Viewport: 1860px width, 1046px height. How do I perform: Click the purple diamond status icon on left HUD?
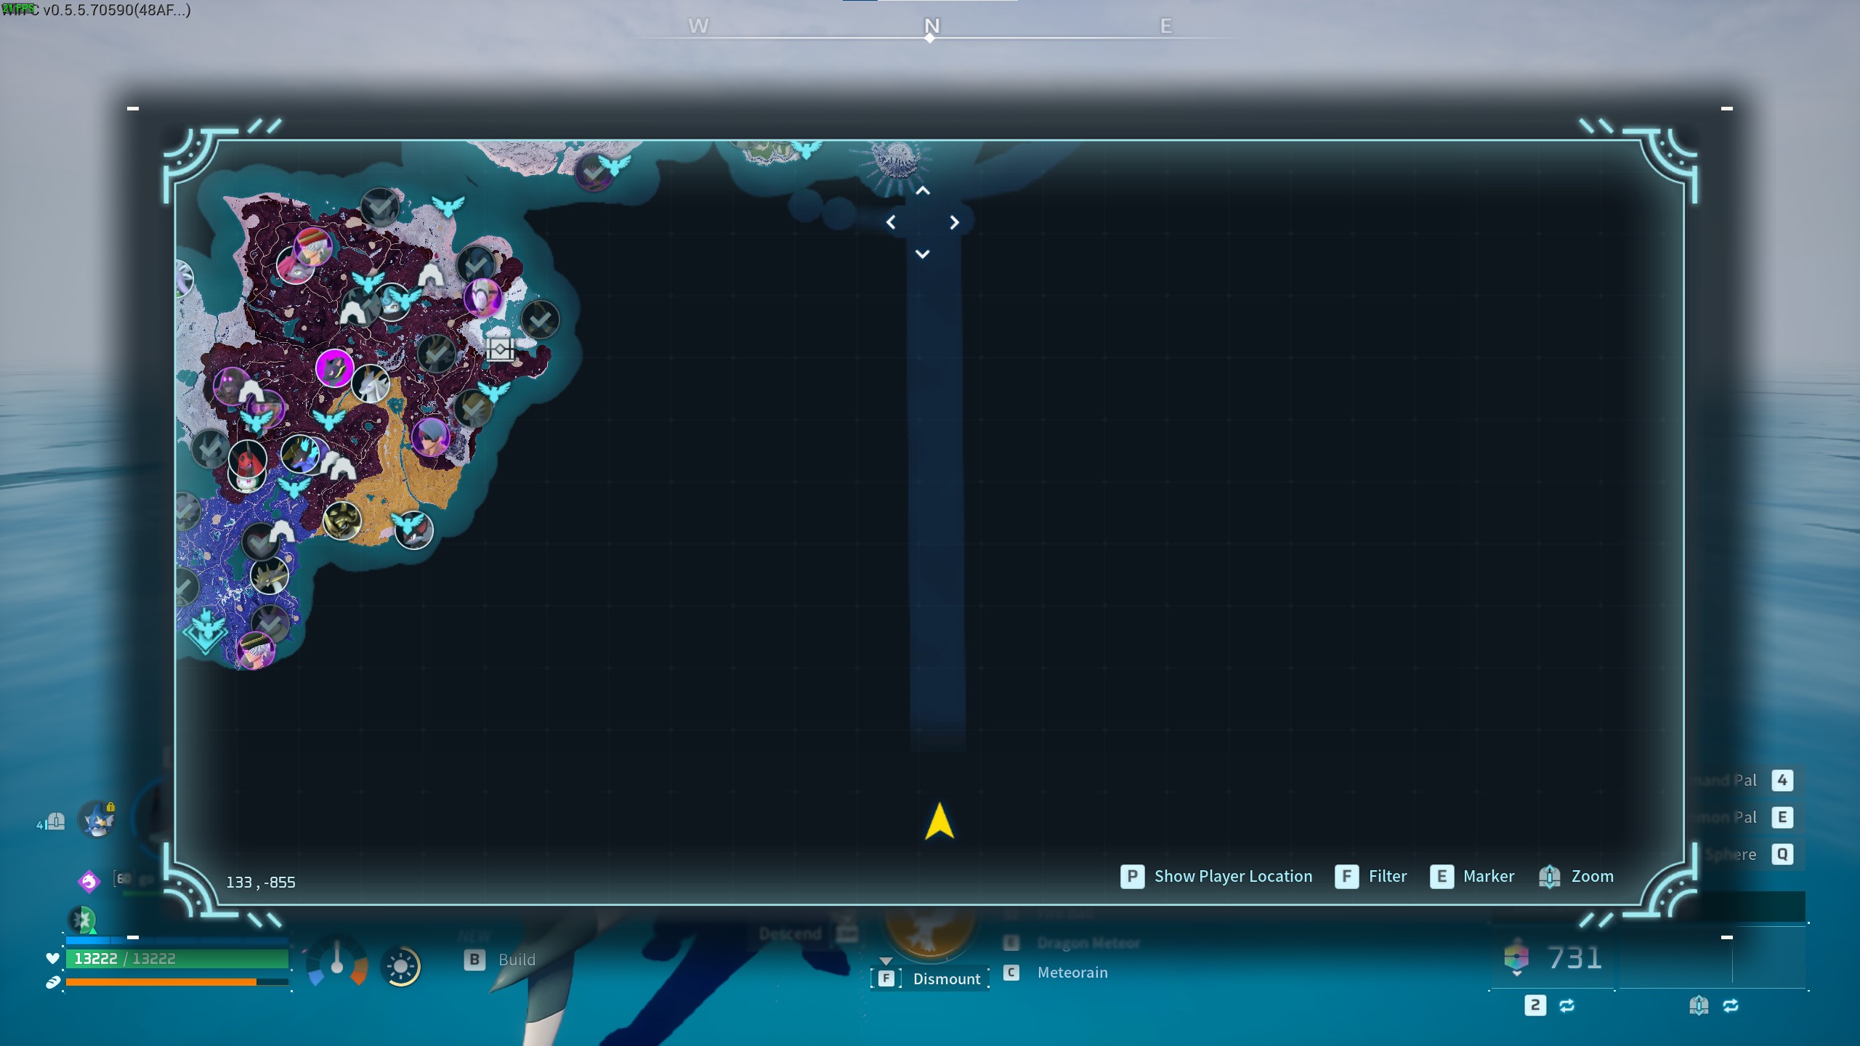pos(89,881)
